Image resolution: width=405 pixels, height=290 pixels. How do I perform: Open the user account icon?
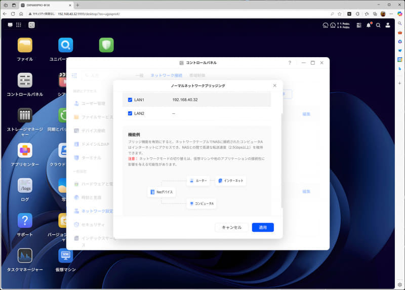pos(388,25)
